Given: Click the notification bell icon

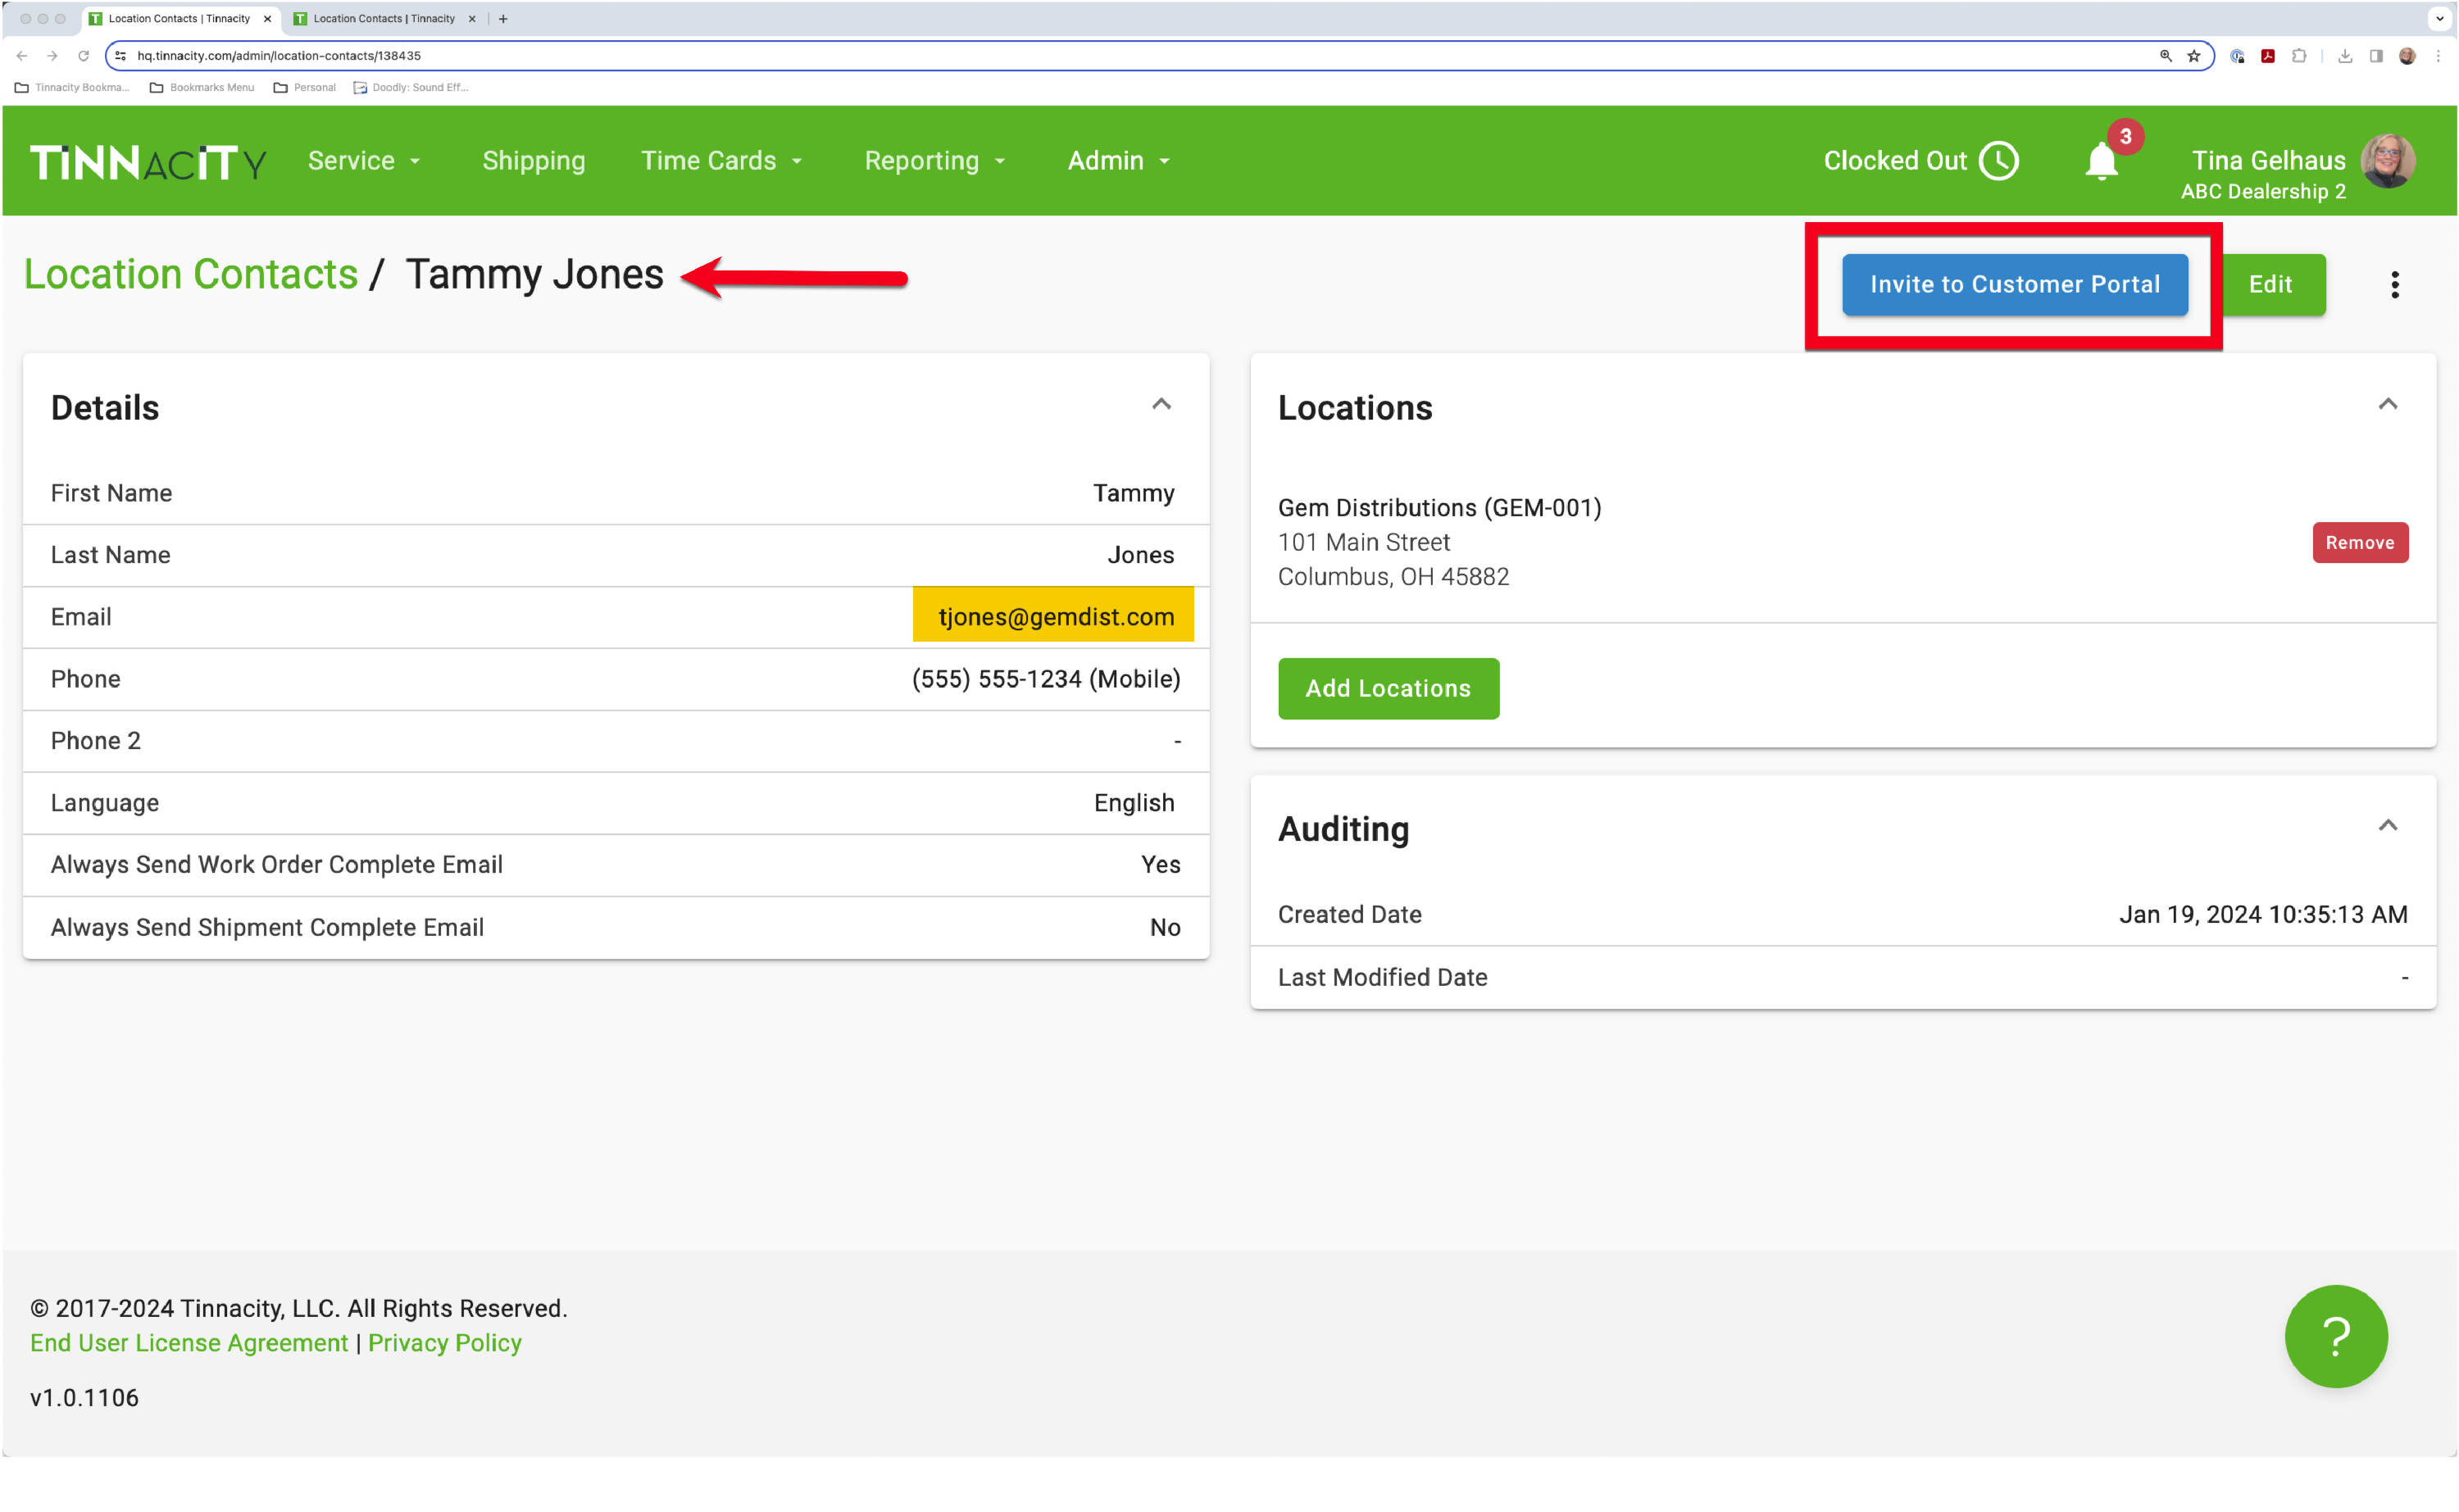Looking at the screenshot, I should (x=2099, y=160).
